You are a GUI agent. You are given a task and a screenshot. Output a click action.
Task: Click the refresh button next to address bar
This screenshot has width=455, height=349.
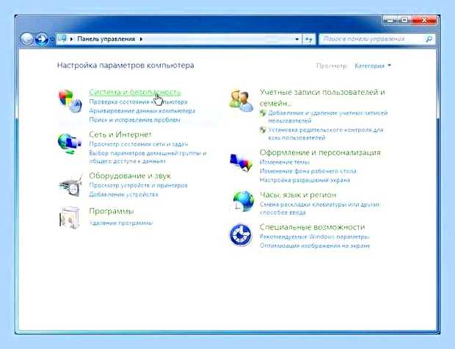[309, 39]
